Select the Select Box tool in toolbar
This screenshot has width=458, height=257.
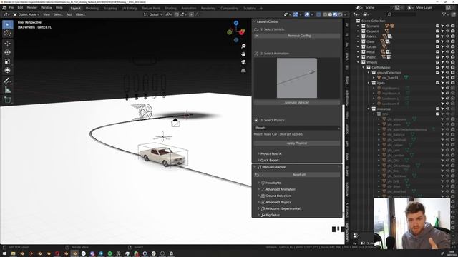[x=8, y=24]
